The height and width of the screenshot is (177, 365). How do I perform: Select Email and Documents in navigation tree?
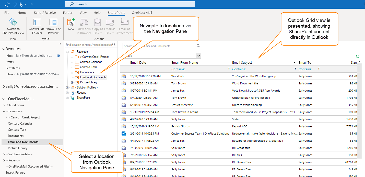(93, 77)
